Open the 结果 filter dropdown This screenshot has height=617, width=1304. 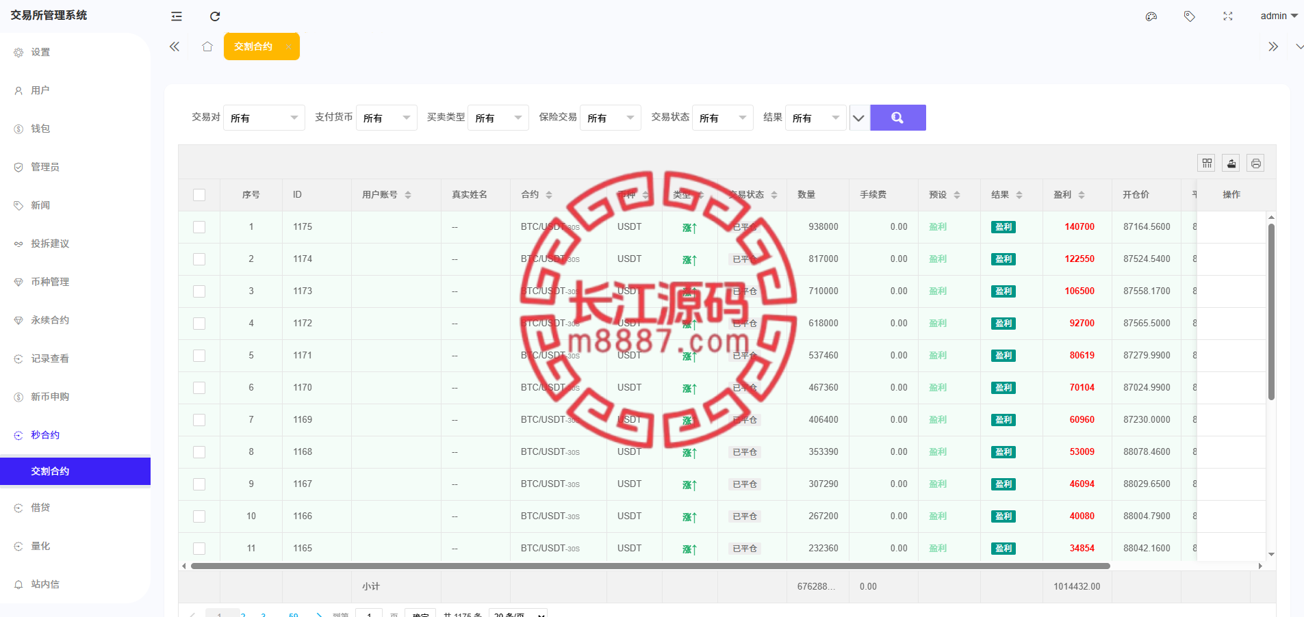816,118
